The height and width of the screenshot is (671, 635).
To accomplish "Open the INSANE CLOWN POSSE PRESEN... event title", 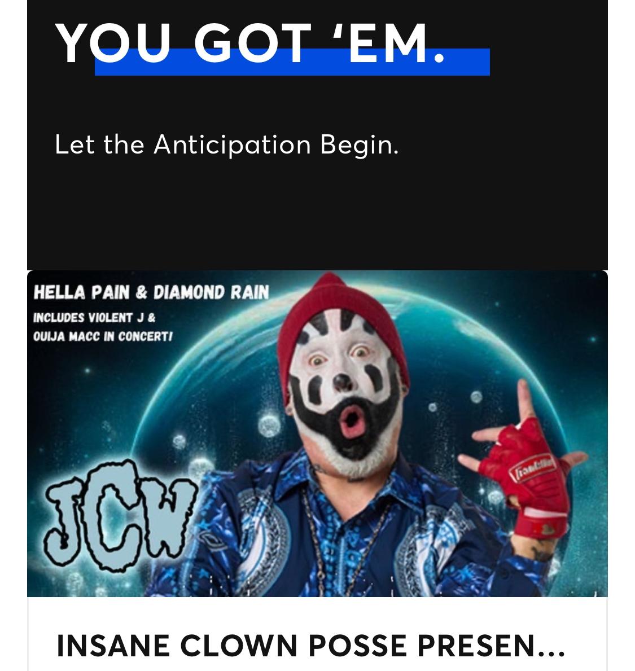I will (x=310, y=646).
